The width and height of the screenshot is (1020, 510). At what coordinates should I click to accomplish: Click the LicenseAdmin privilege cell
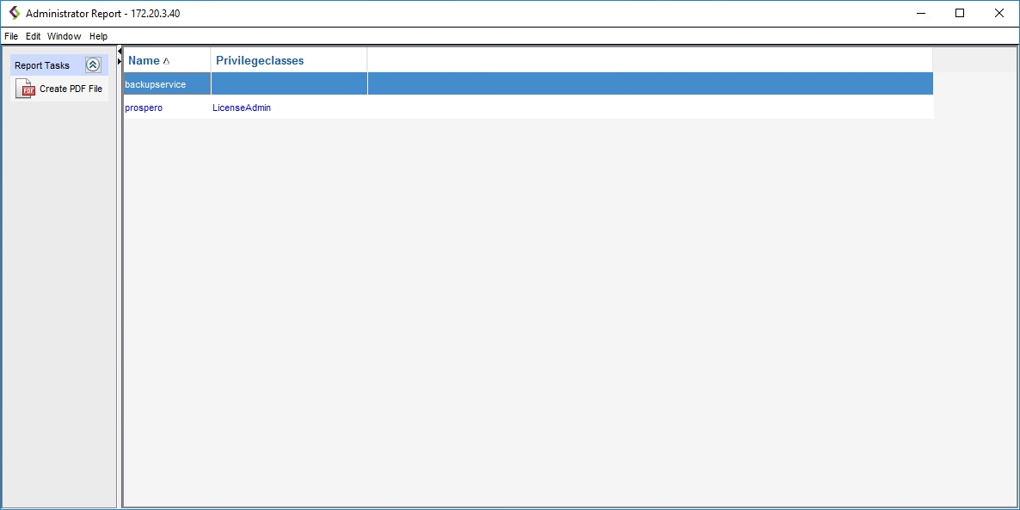(242, 108)
